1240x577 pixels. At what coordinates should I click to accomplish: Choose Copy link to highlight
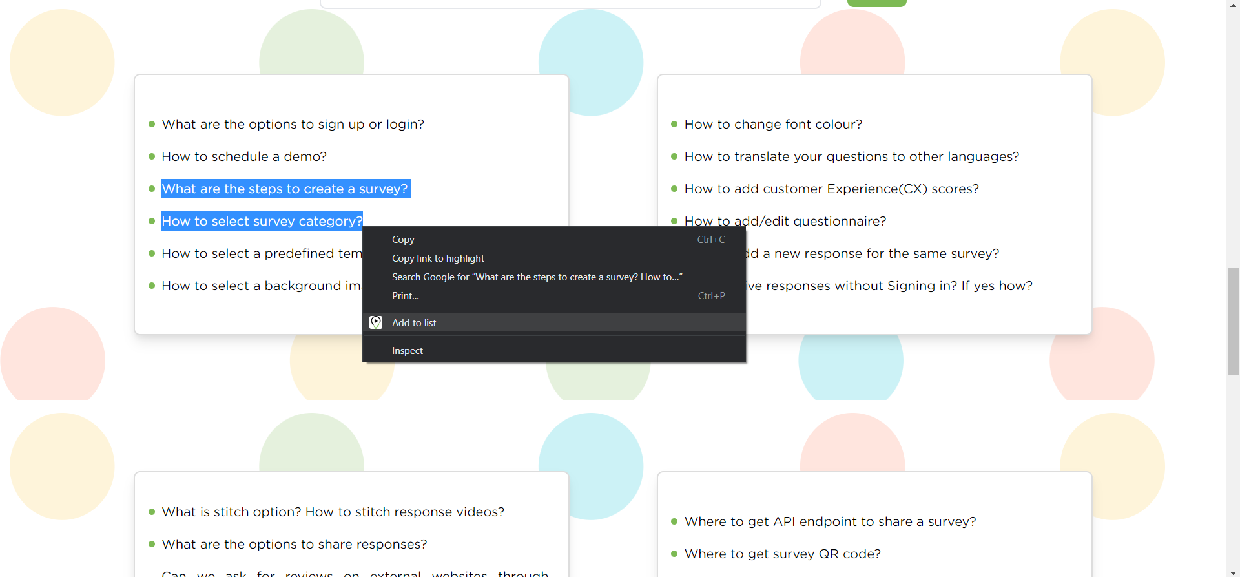[x=438, y=258]
